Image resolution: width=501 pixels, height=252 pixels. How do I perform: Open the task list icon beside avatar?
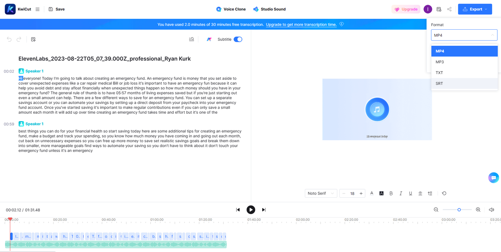tap(439, 9)
